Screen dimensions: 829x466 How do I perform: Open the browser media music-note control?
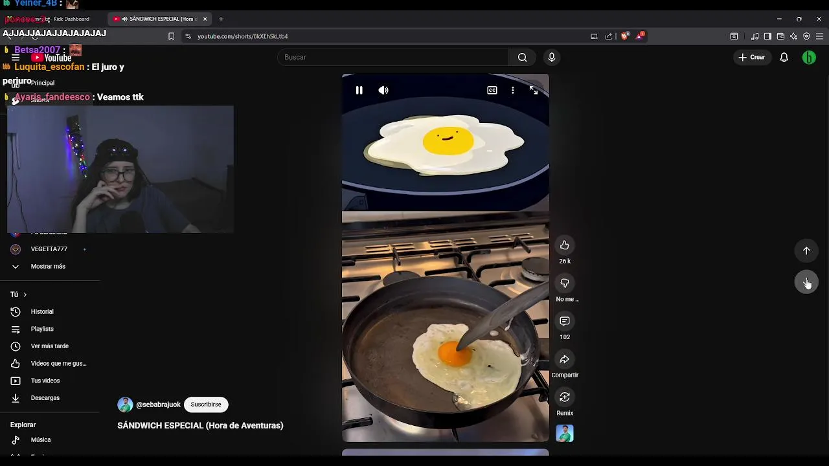[x=755, y=36]
